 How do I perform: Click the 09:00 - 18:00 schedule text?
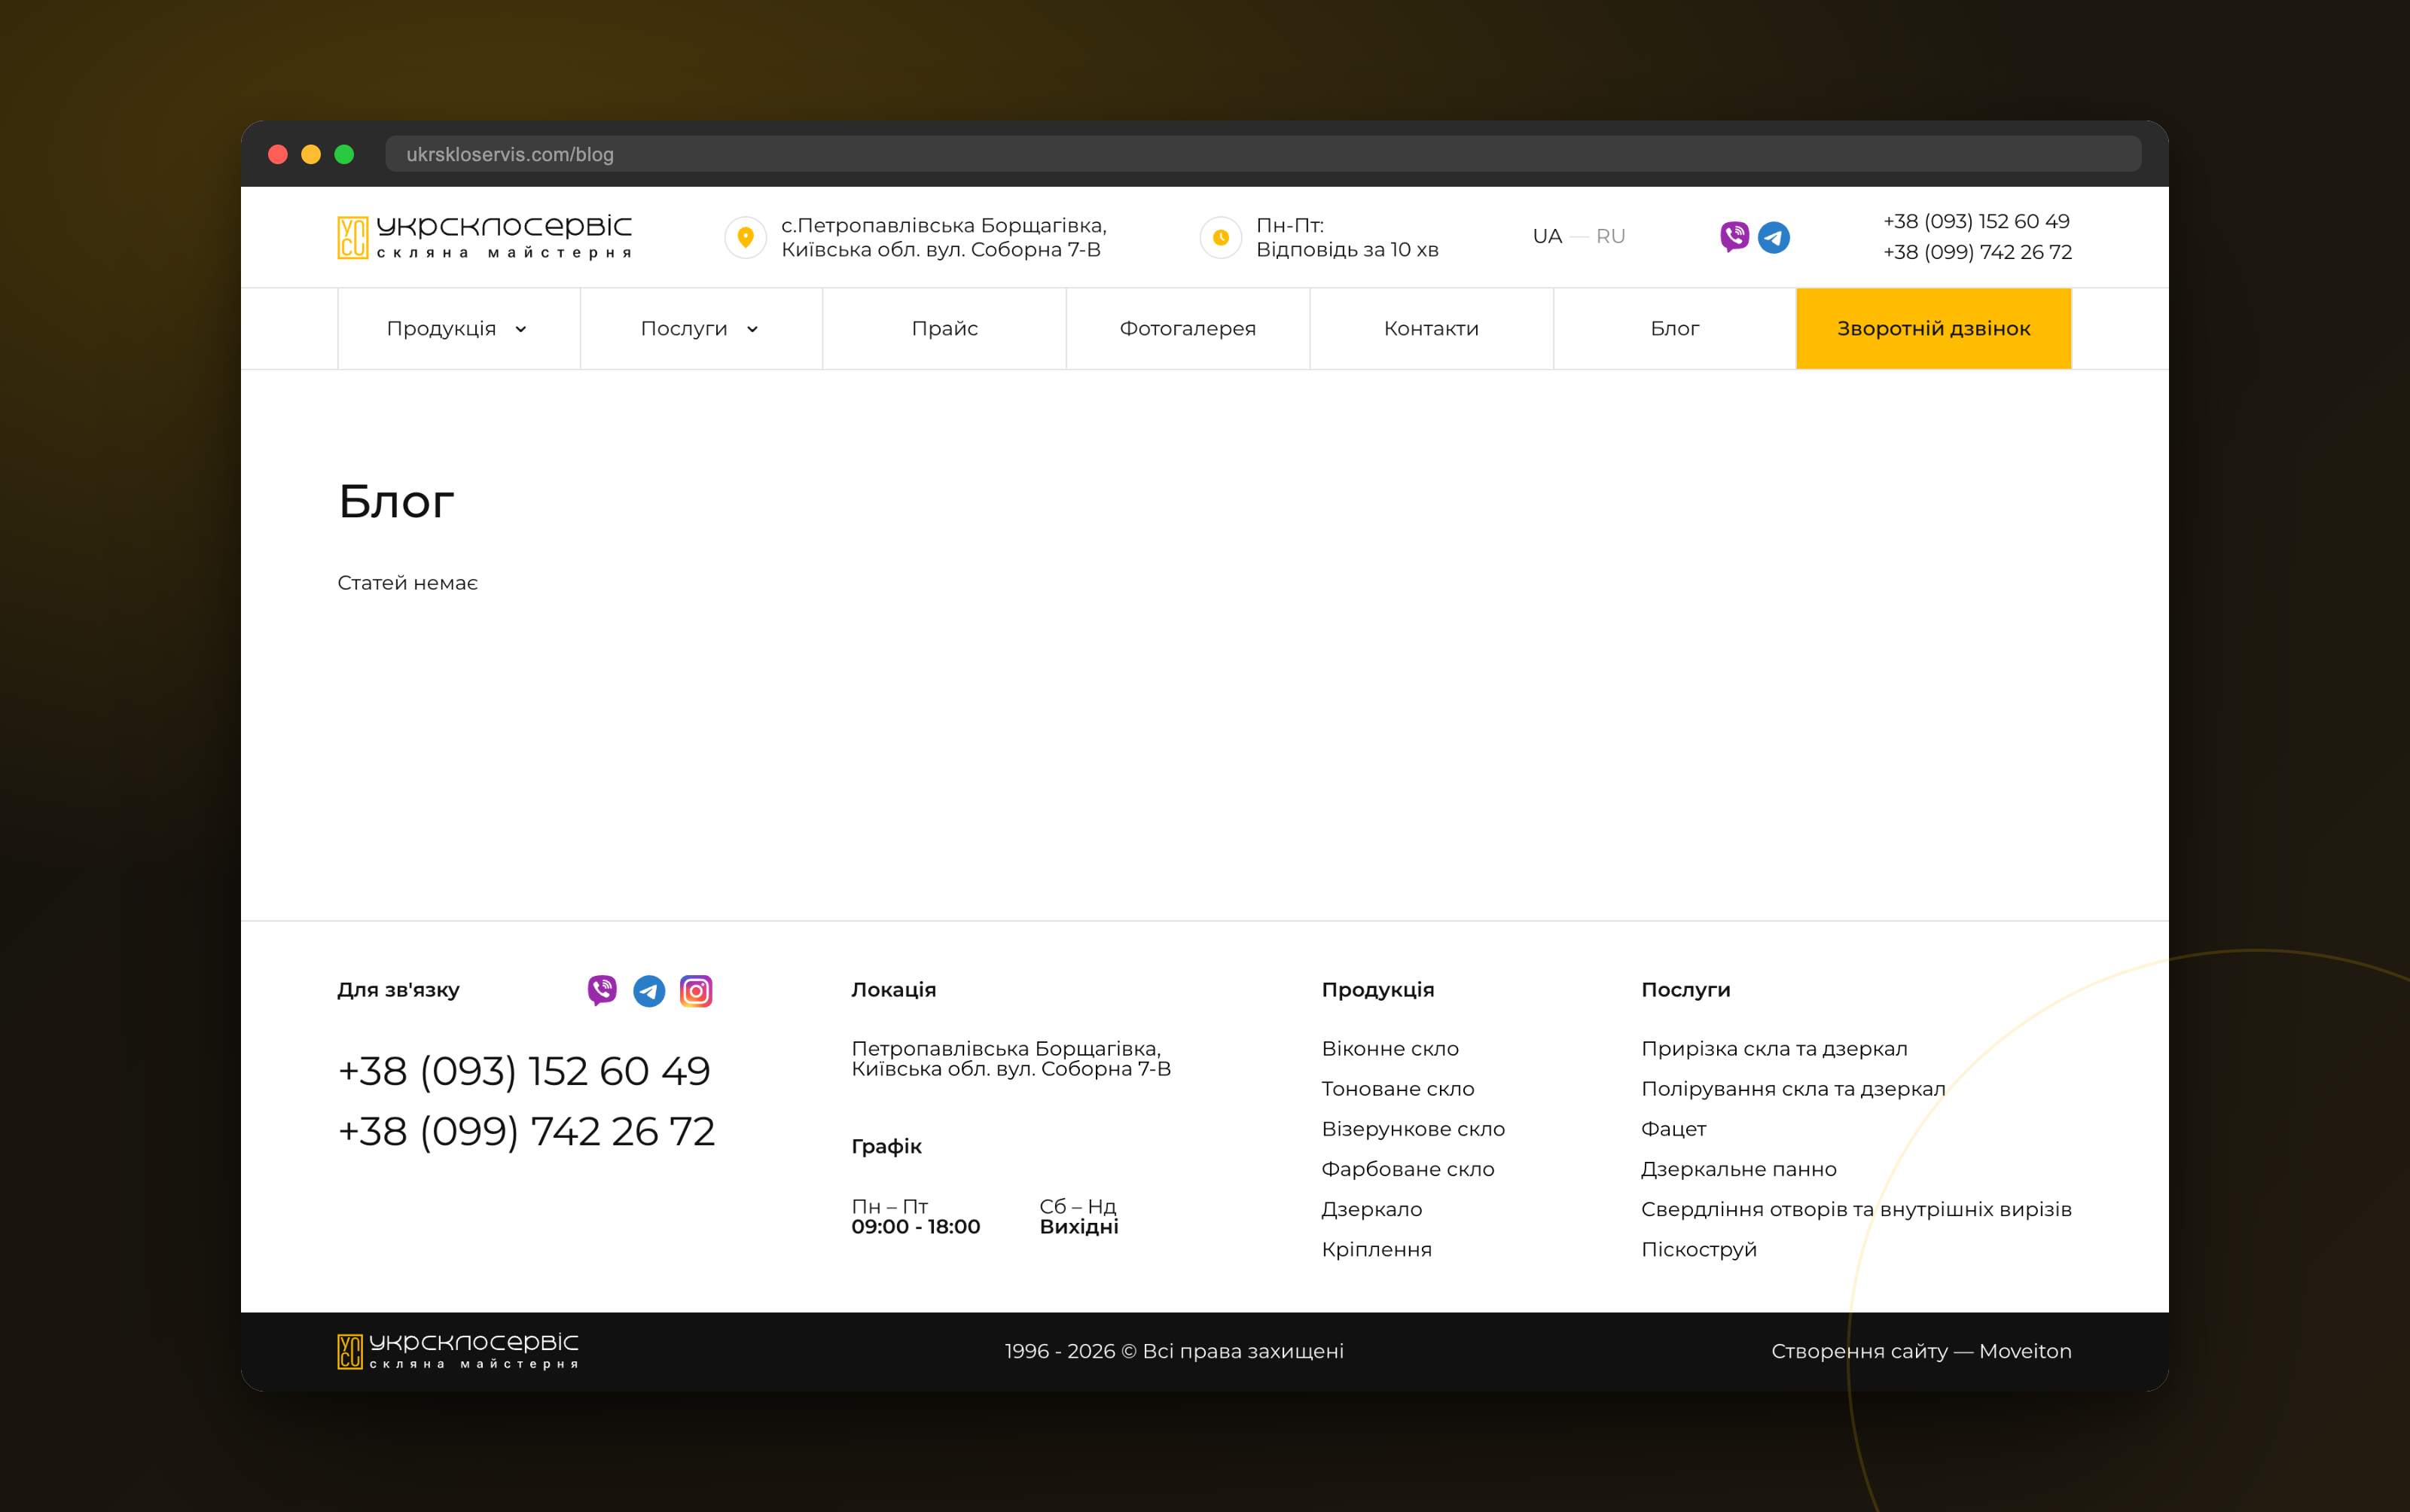(916, 1226)
